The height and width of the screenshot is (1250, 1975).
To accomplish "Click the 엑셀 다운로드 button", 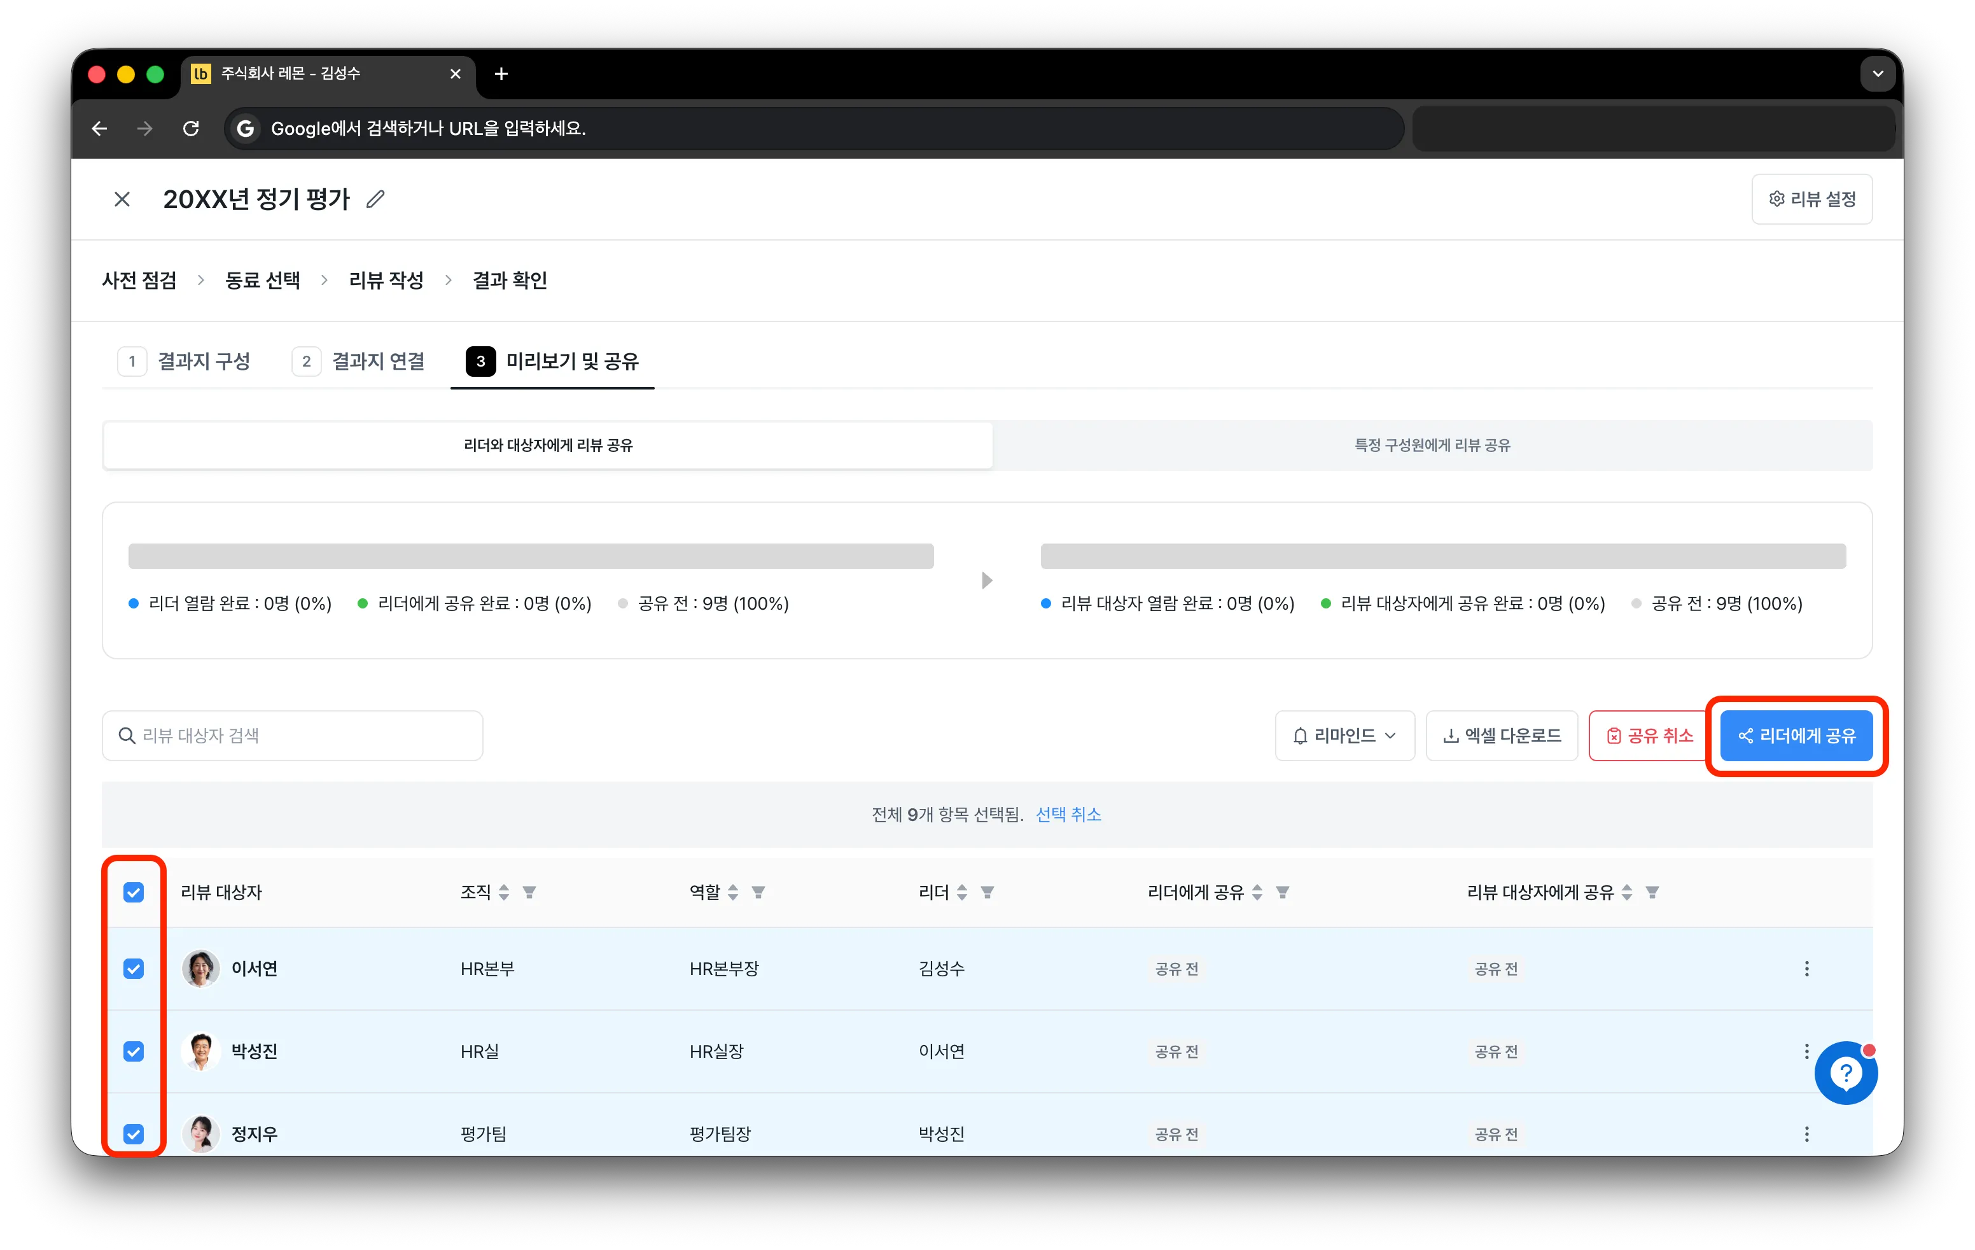I will click(1501, 736).
